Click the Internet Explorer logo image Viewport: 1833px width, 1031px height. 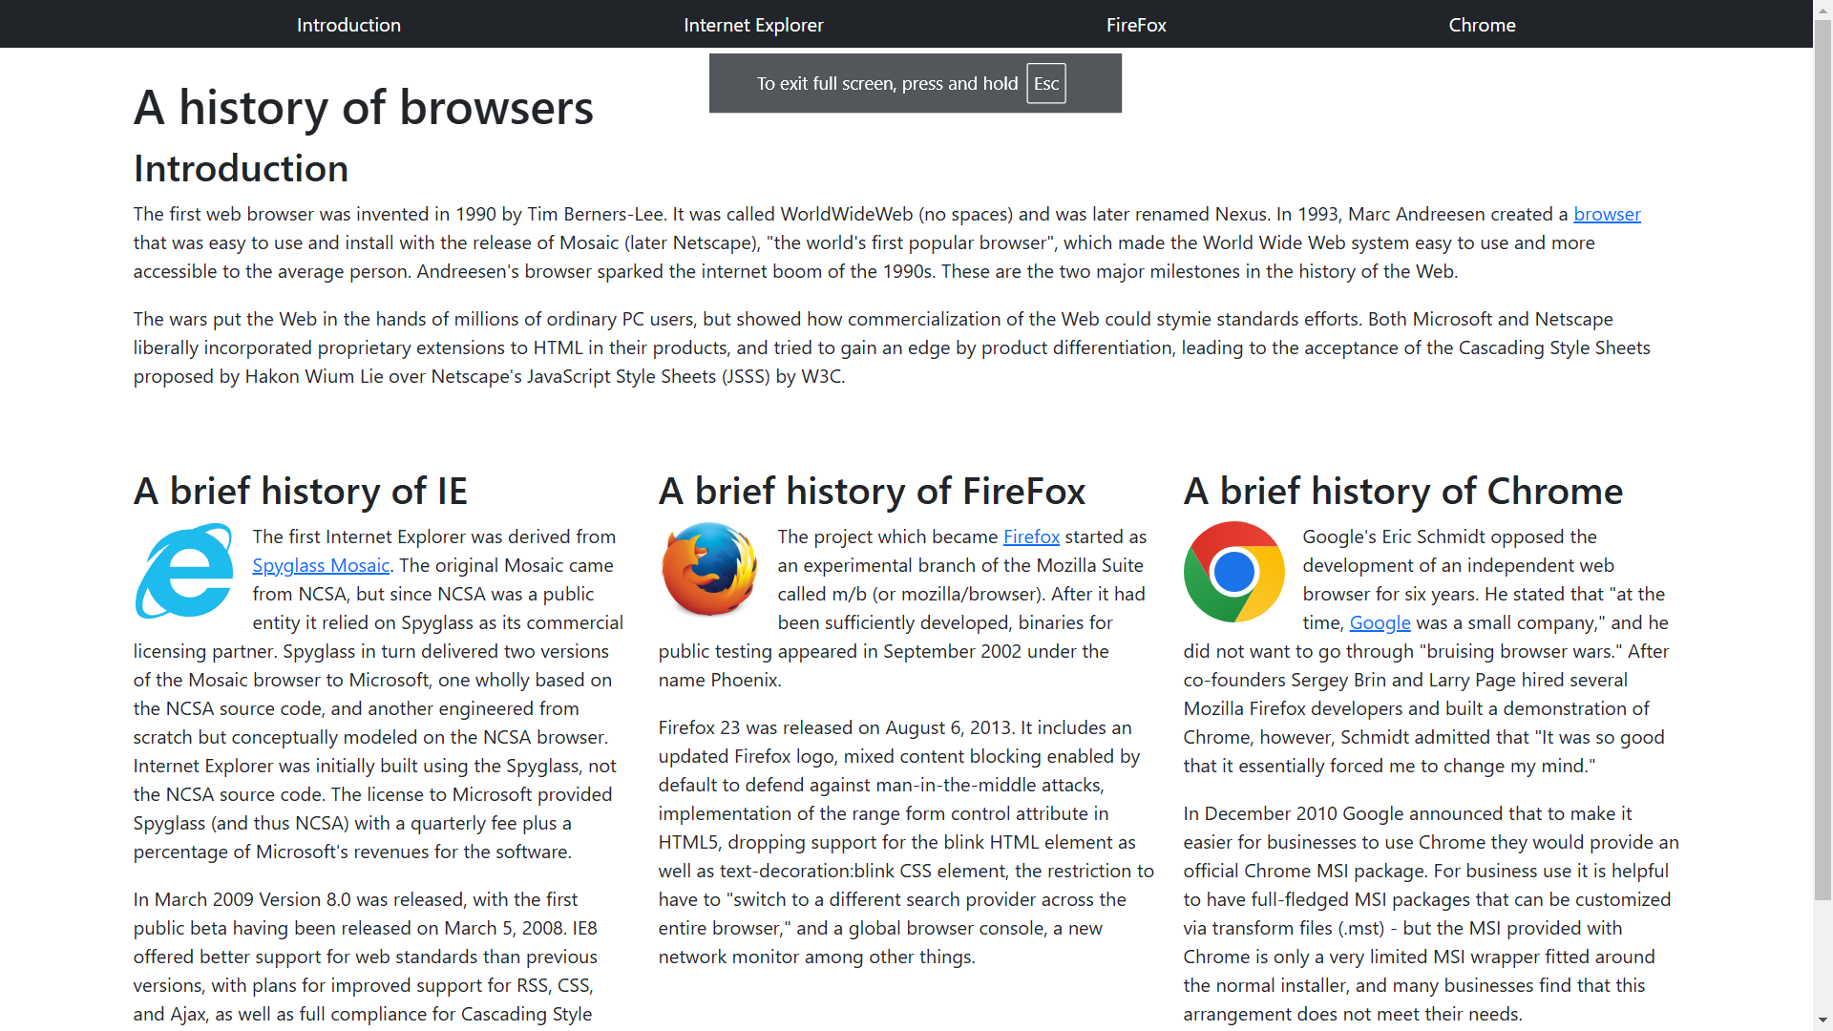pos(184,571)
